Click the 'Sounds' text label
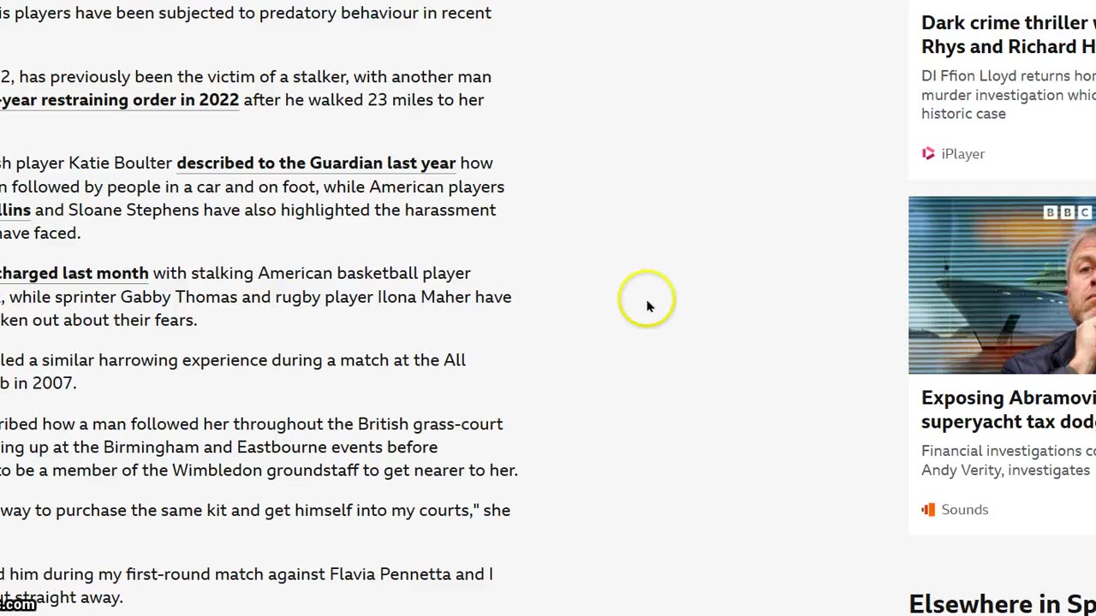This screenshot has width=1096, height=616. pyautogui.click(x=965, y=510)
